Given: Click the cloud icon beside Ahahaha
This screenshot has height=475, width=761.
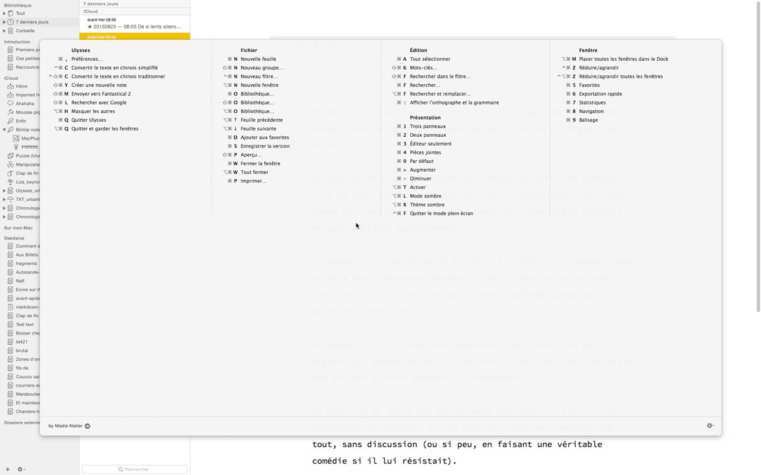Looking at the screenshot, I should click(11, 103).
